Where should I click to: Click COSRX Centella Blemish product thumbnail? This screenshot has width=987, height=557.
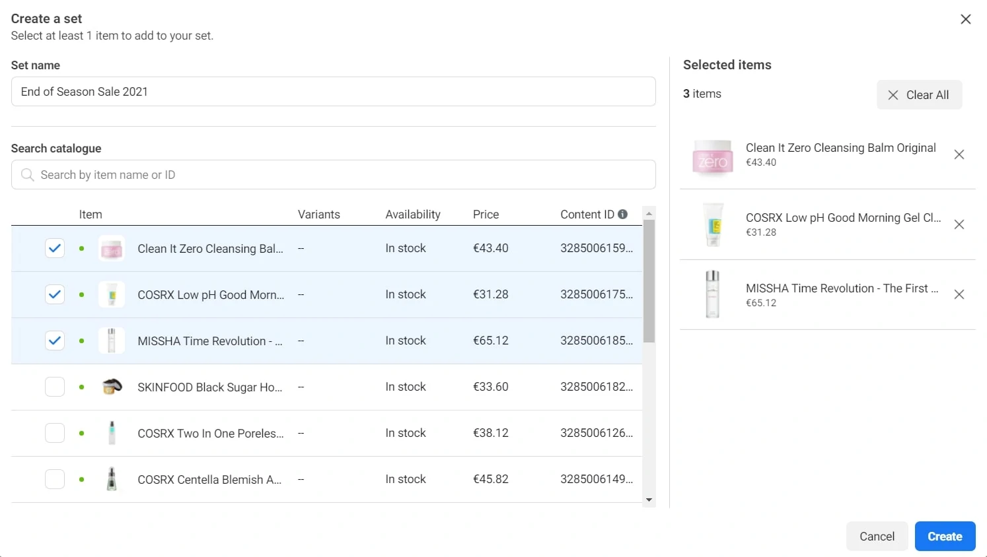click(112, 479)
